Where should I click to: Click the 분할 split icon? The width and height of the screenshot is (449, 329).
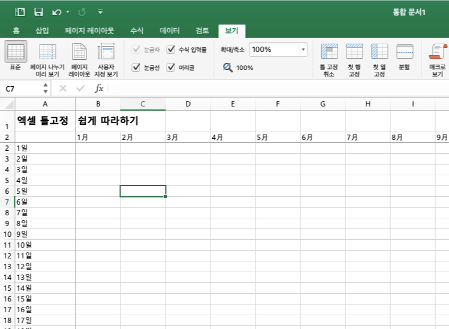(x=405, y=51)
